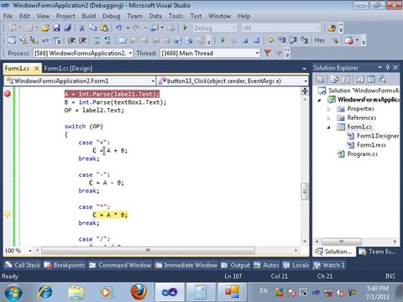Undo the last action

pyautogui.click(x=119, y=28)
